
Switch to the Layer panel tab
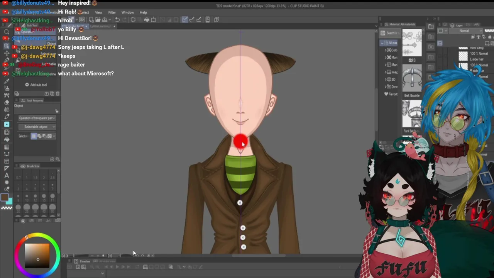tap(457, 25)
